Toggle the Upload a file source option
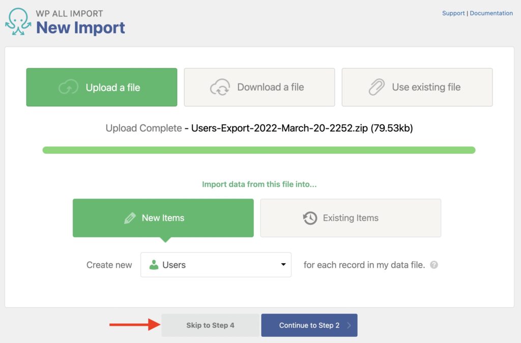The image size is (521, 343). tap(101, 87)
